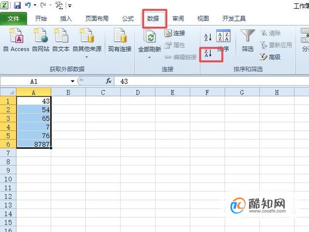Switch to the Data (数据) tab
The width and height of the screenshot is (309, 232).
153,19
